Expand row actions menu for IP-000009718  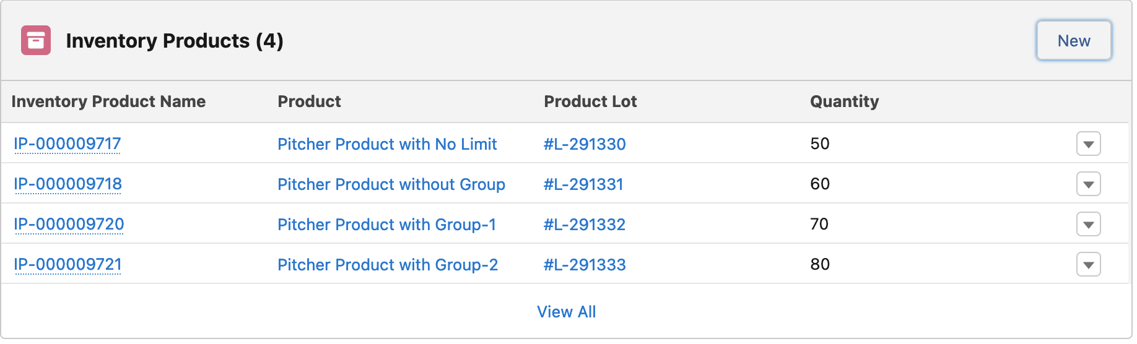[1088, 184]
